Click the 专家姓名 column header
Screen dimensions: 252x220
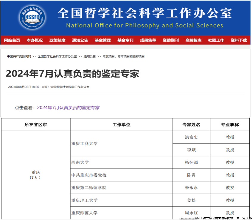[x=191, y=125]
